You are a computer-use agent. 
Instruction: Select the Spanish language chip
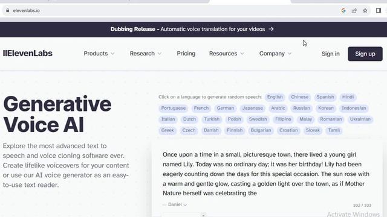[x=325, y=97]
